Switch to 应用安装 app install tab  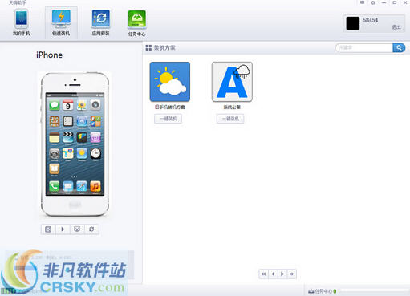(x=101, y=23)
